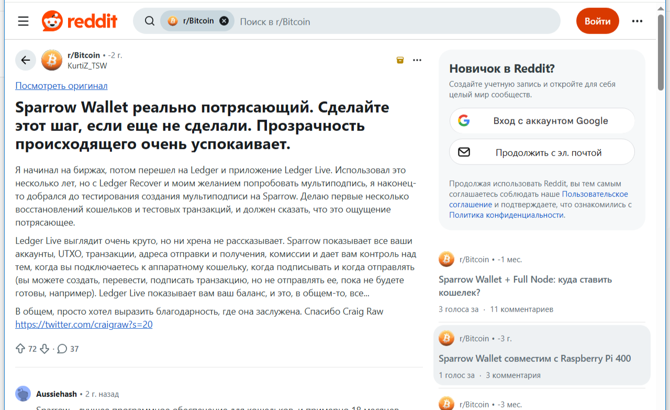Viewport: 670px width, 410px height.
Task: Open the header three-dot overflow menu
Action: pyautogui.click(x=637, y=21)
